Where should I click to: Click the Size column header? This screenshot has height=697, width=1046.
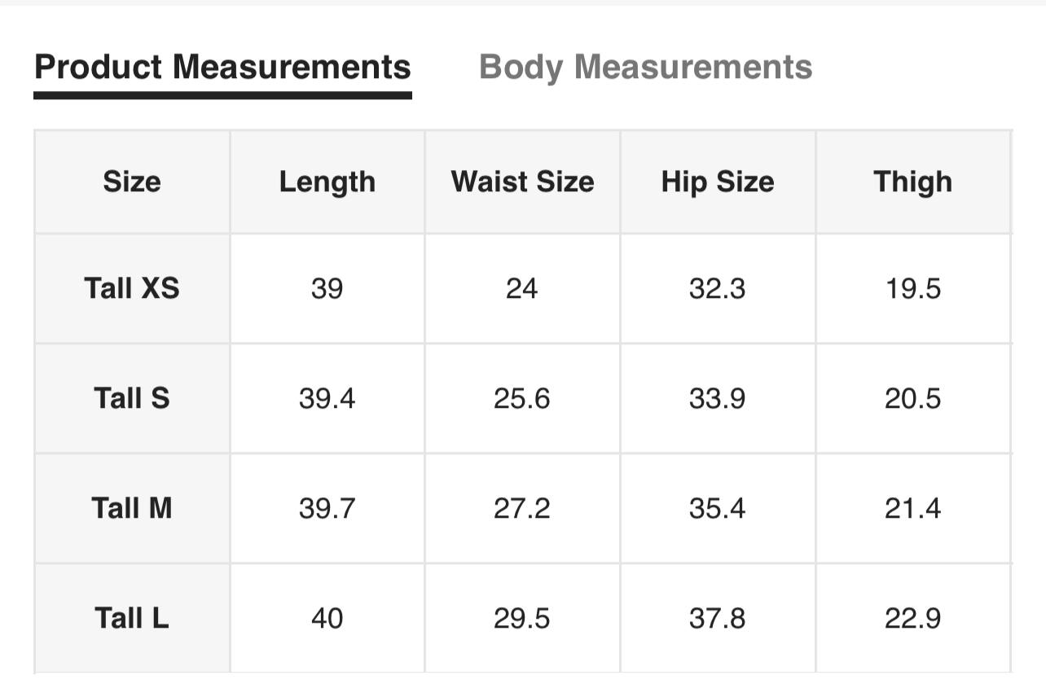pyautogui.click(x=132, y=182)
